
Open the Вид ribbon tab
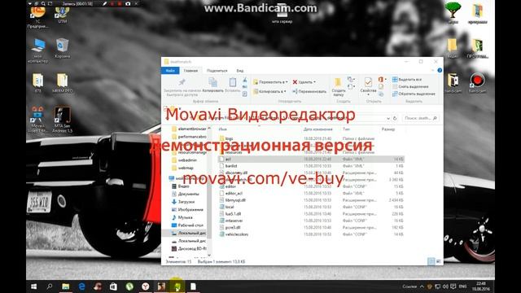coord(240,71)
